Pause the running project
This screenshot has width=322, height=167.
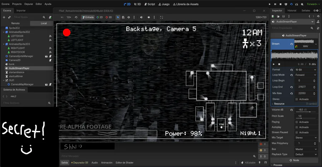[275, 4]
